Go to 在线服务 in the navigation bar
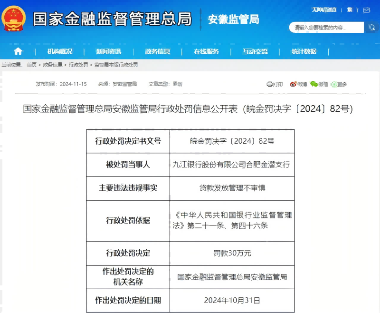The image size is (380, 313). 206,51
